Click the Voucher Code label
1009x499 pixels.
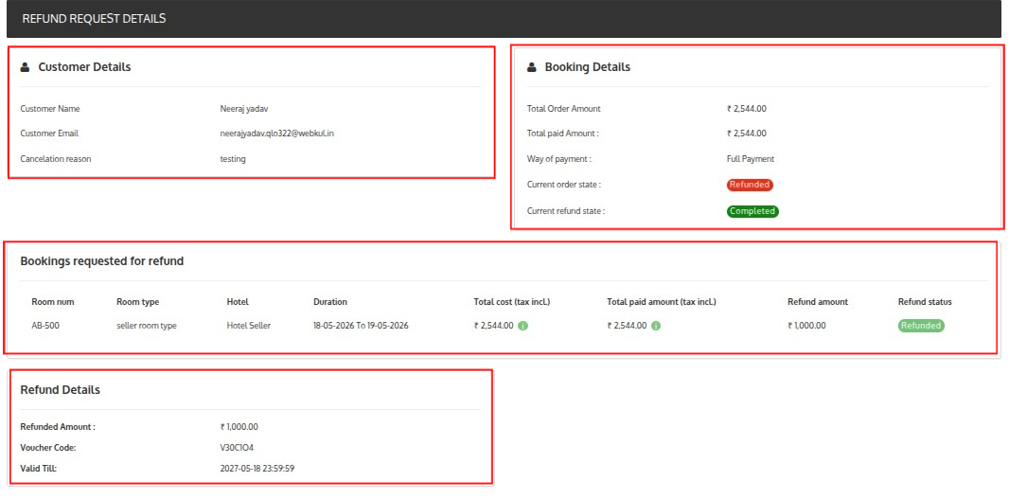(x=49, y=448)
